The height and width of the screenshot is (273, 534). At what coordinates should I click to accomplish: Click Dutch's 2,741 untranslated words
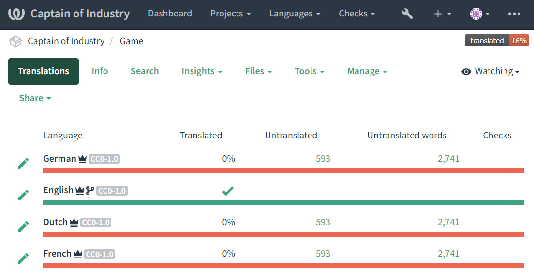(448, 222)
